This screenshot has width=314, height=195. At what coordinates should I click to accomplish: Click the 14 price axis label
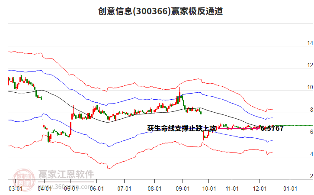pyautogui.click(x=310, y=43)
